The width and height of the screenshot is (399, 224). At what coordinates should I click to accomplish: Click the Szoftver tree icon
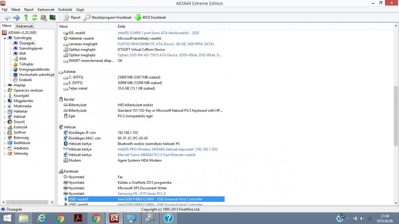10,132
